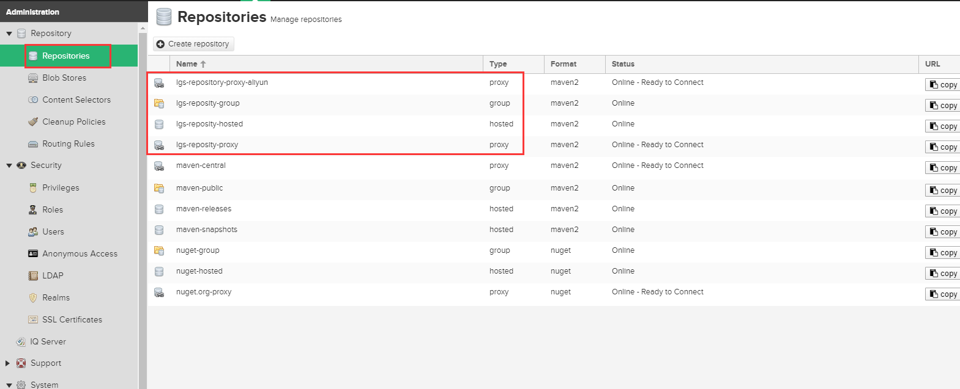This screenshot has height=389, width=960.
Task: Click the sidebar scrollbar up arrow
Action: click(x=143, y=28)
